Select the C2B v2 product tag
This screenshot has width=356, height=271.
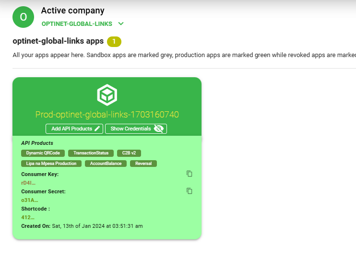click(x=129, y=153)
